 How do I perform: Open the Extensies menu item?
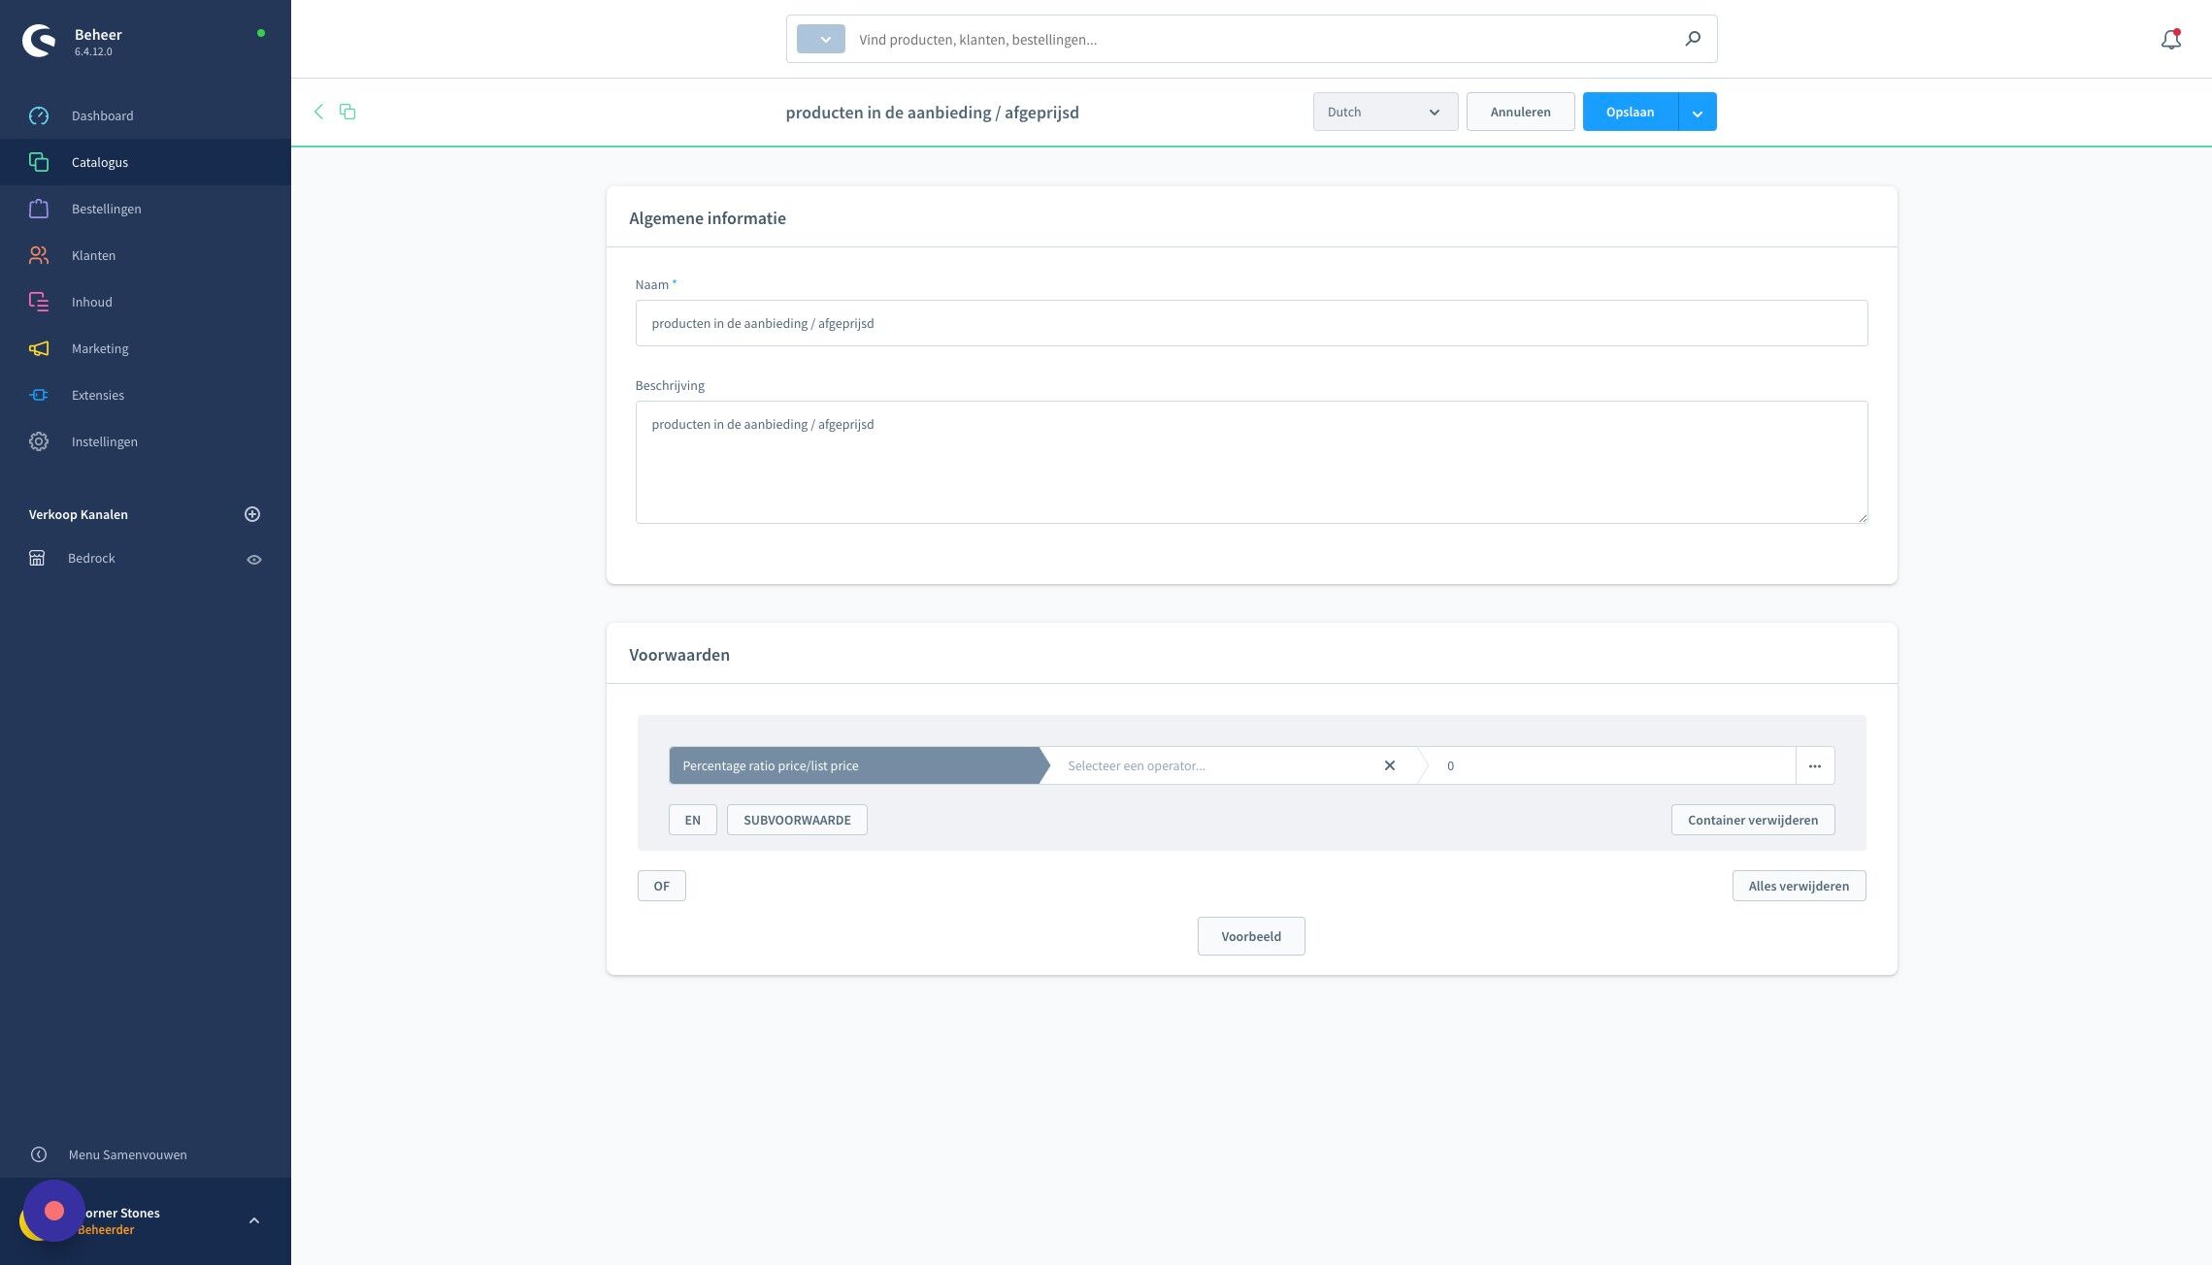click(x=146, y=395)
